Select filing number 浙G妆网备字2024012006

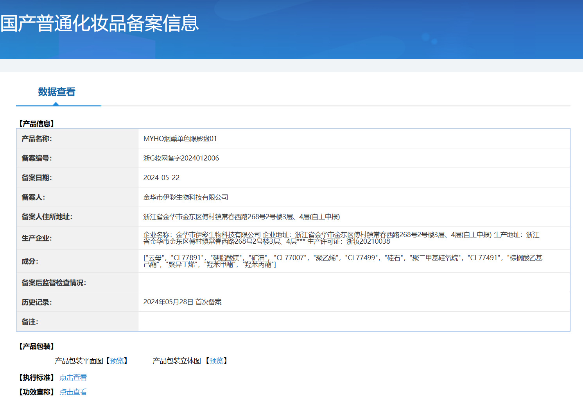pyautogui.click(x=181, y=158)
